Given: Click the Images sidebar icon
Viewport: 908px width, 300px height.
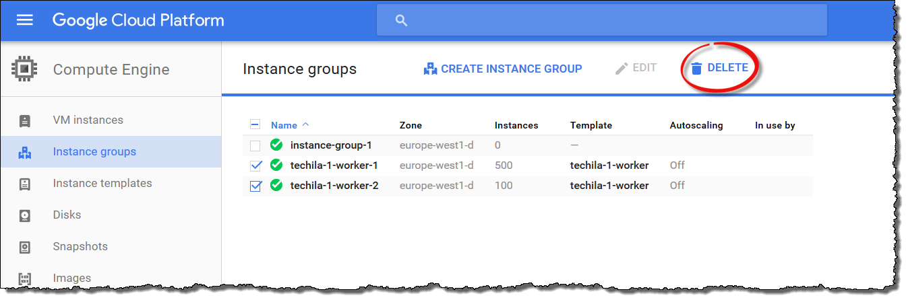Looking at the screenshot, I should (x=25, y=278).
